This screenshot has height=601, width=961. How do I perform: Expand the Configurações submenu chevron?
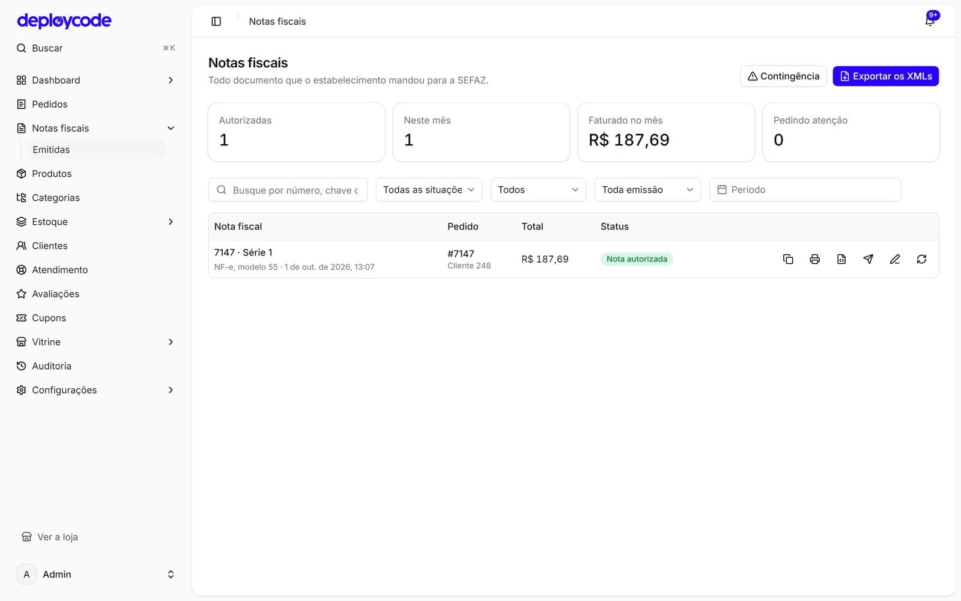pos(171,390)
